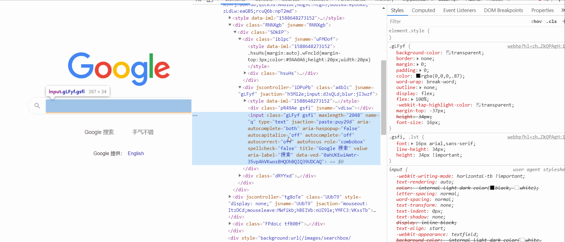Open the webhp source link of .gLFyf rule
The height and width of the screenshot is (242, 565).
point(536,46)
